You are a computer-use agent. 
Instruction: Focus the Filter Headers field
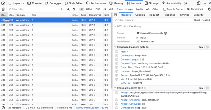[x=153, y=20]
